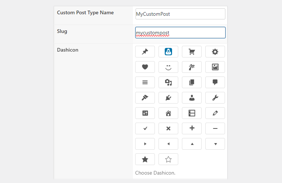The width and height of the screenshot is (282, 183).
Task: Pick the paintbrush appearance dashicon
Action: 145,98
